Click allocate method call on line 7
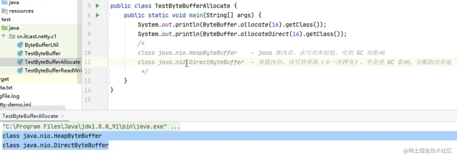The width and height of the screenshot is (457, 159). point(254,25)
